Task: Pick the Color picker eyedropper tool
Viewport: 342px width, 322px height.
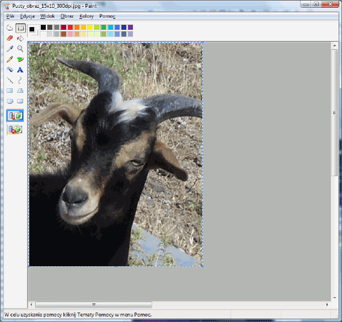Action: [x=9, y=49]
